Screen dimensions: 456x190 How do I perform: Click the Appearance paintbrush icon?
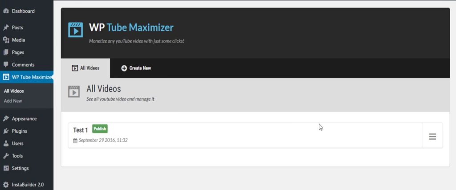6,119
